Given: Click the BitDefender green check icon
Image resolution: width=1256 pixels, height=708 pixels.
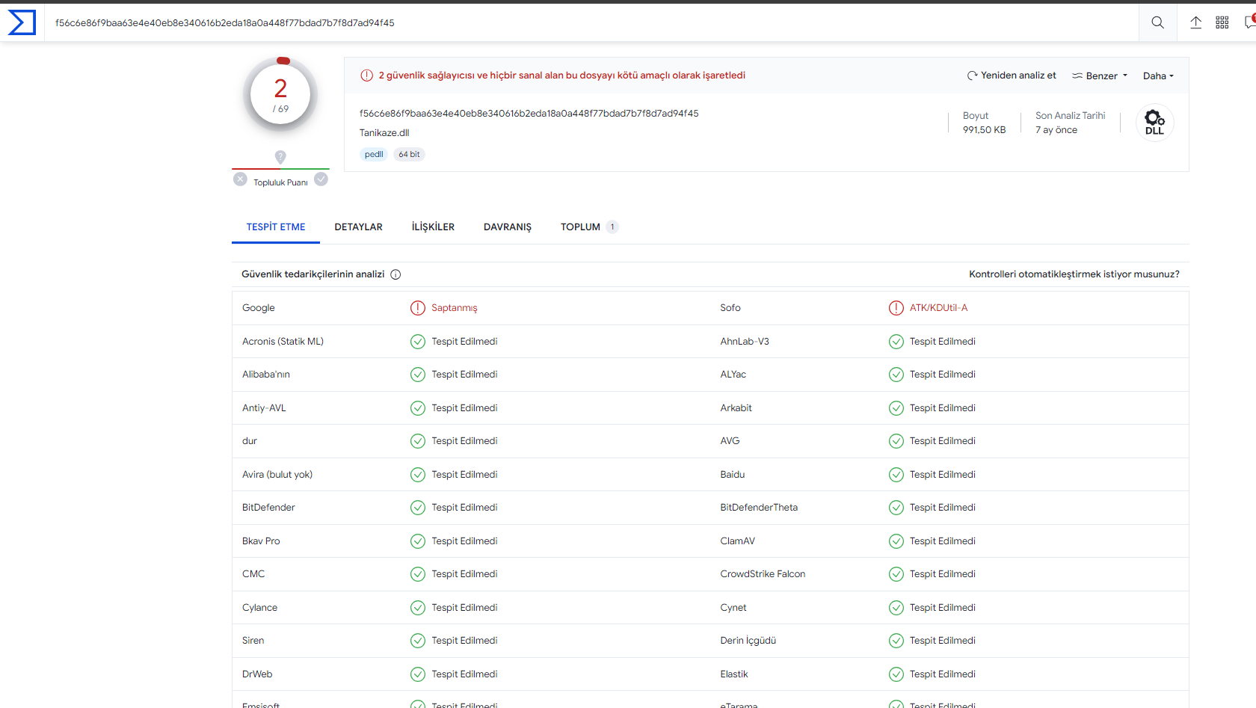Looking at the screenshot, I should (x=418, y=508).
